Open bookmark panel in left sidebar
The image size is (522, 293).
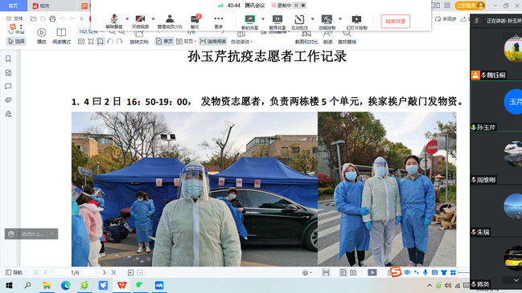coord(8,59)
